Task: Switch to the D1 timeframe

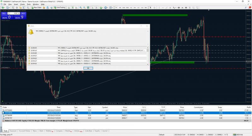Action: point(139,7)
